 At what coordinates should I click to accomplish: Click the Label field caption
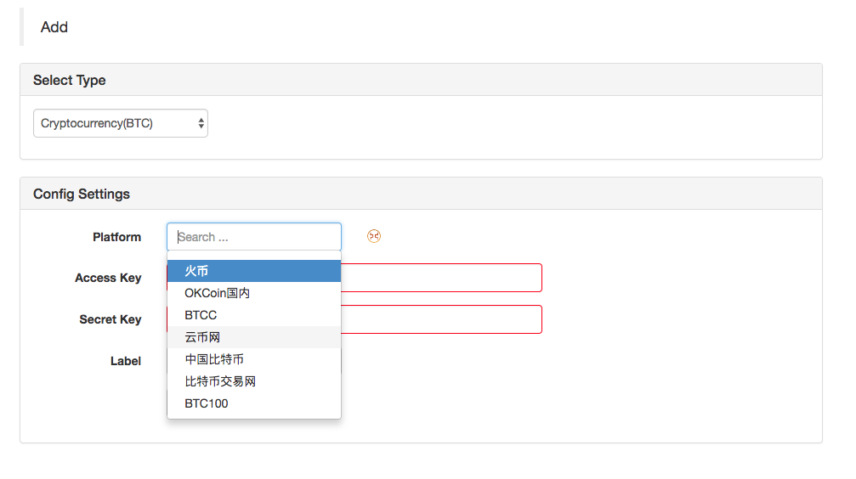click(x=126, y=361)
